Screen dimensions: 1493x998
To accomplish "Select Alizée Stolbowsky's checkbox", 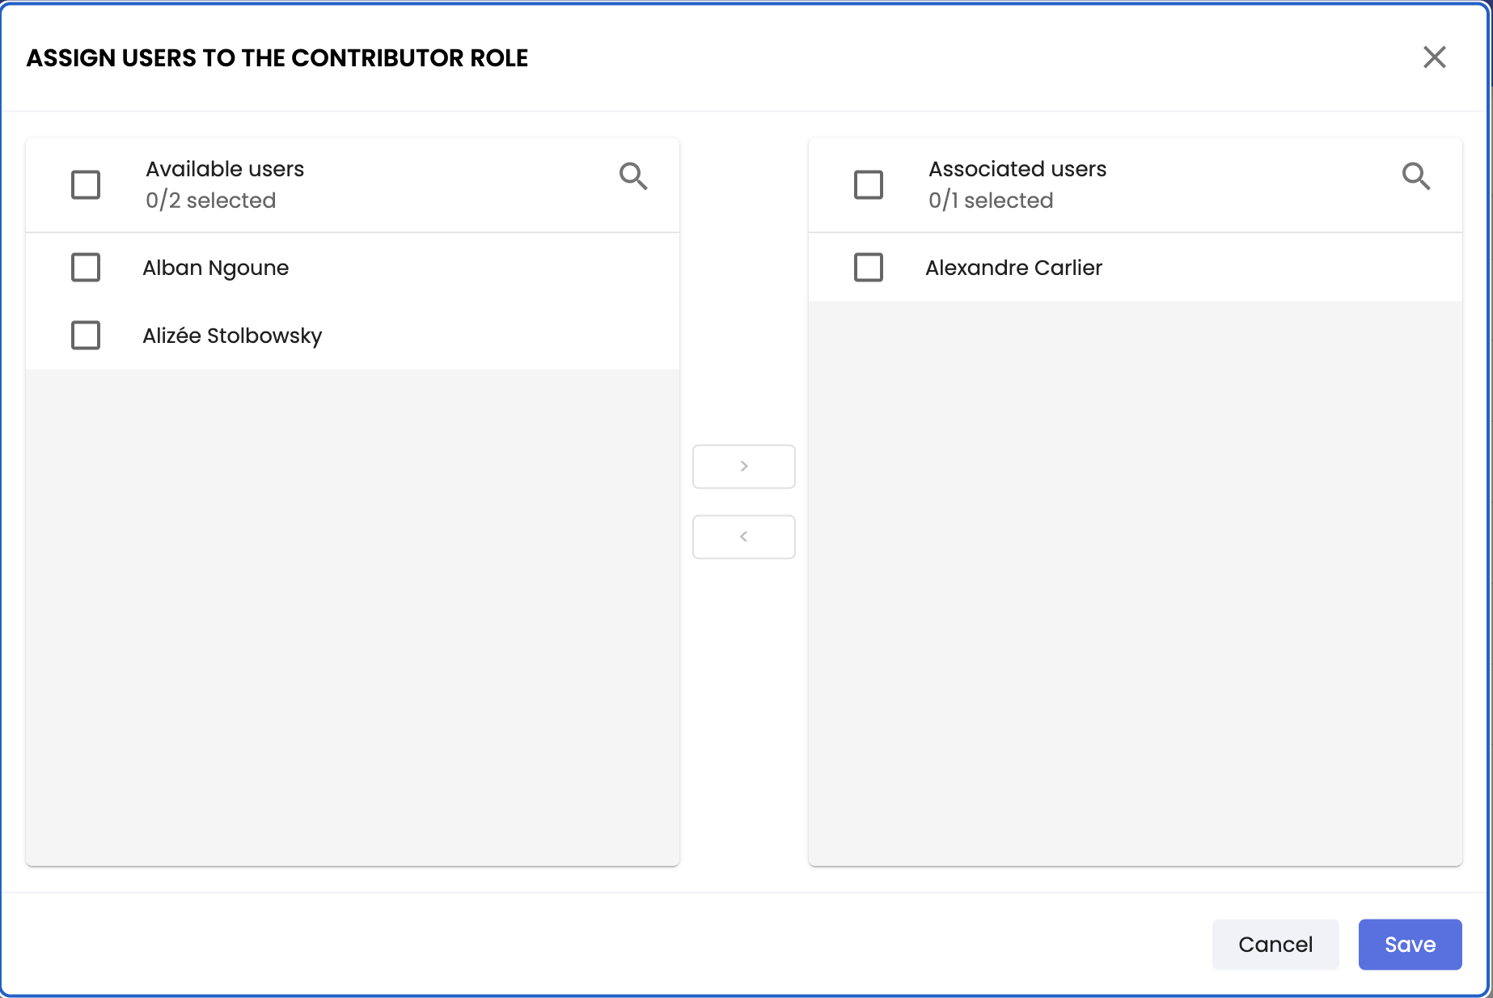I will tap(86, 336).
